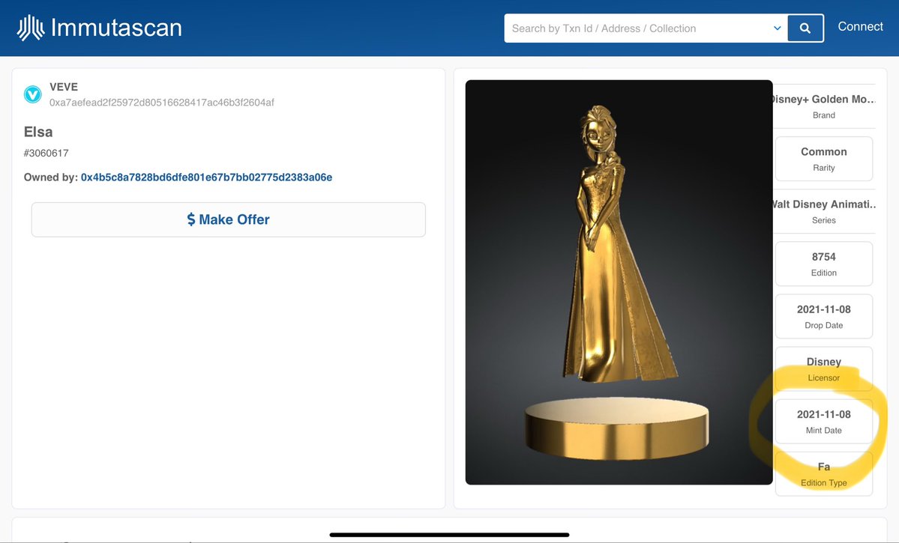Select the Fa Edition Type card
The image size is (899, 543).
824,473
